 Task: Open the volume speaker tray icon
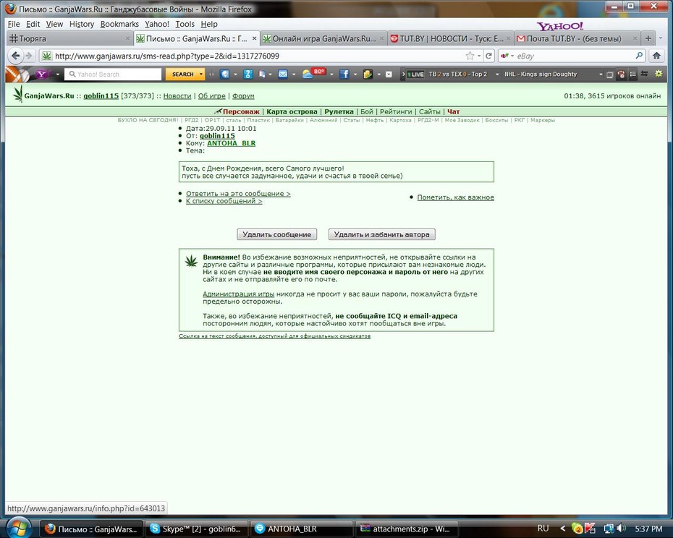coord(621,529)
